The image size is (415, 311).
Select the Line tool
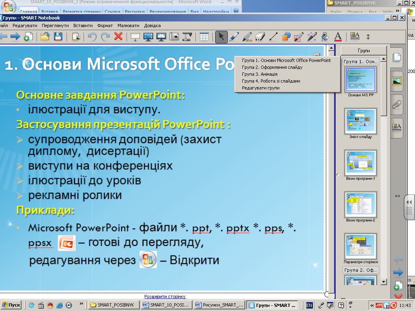coord(273,37)
